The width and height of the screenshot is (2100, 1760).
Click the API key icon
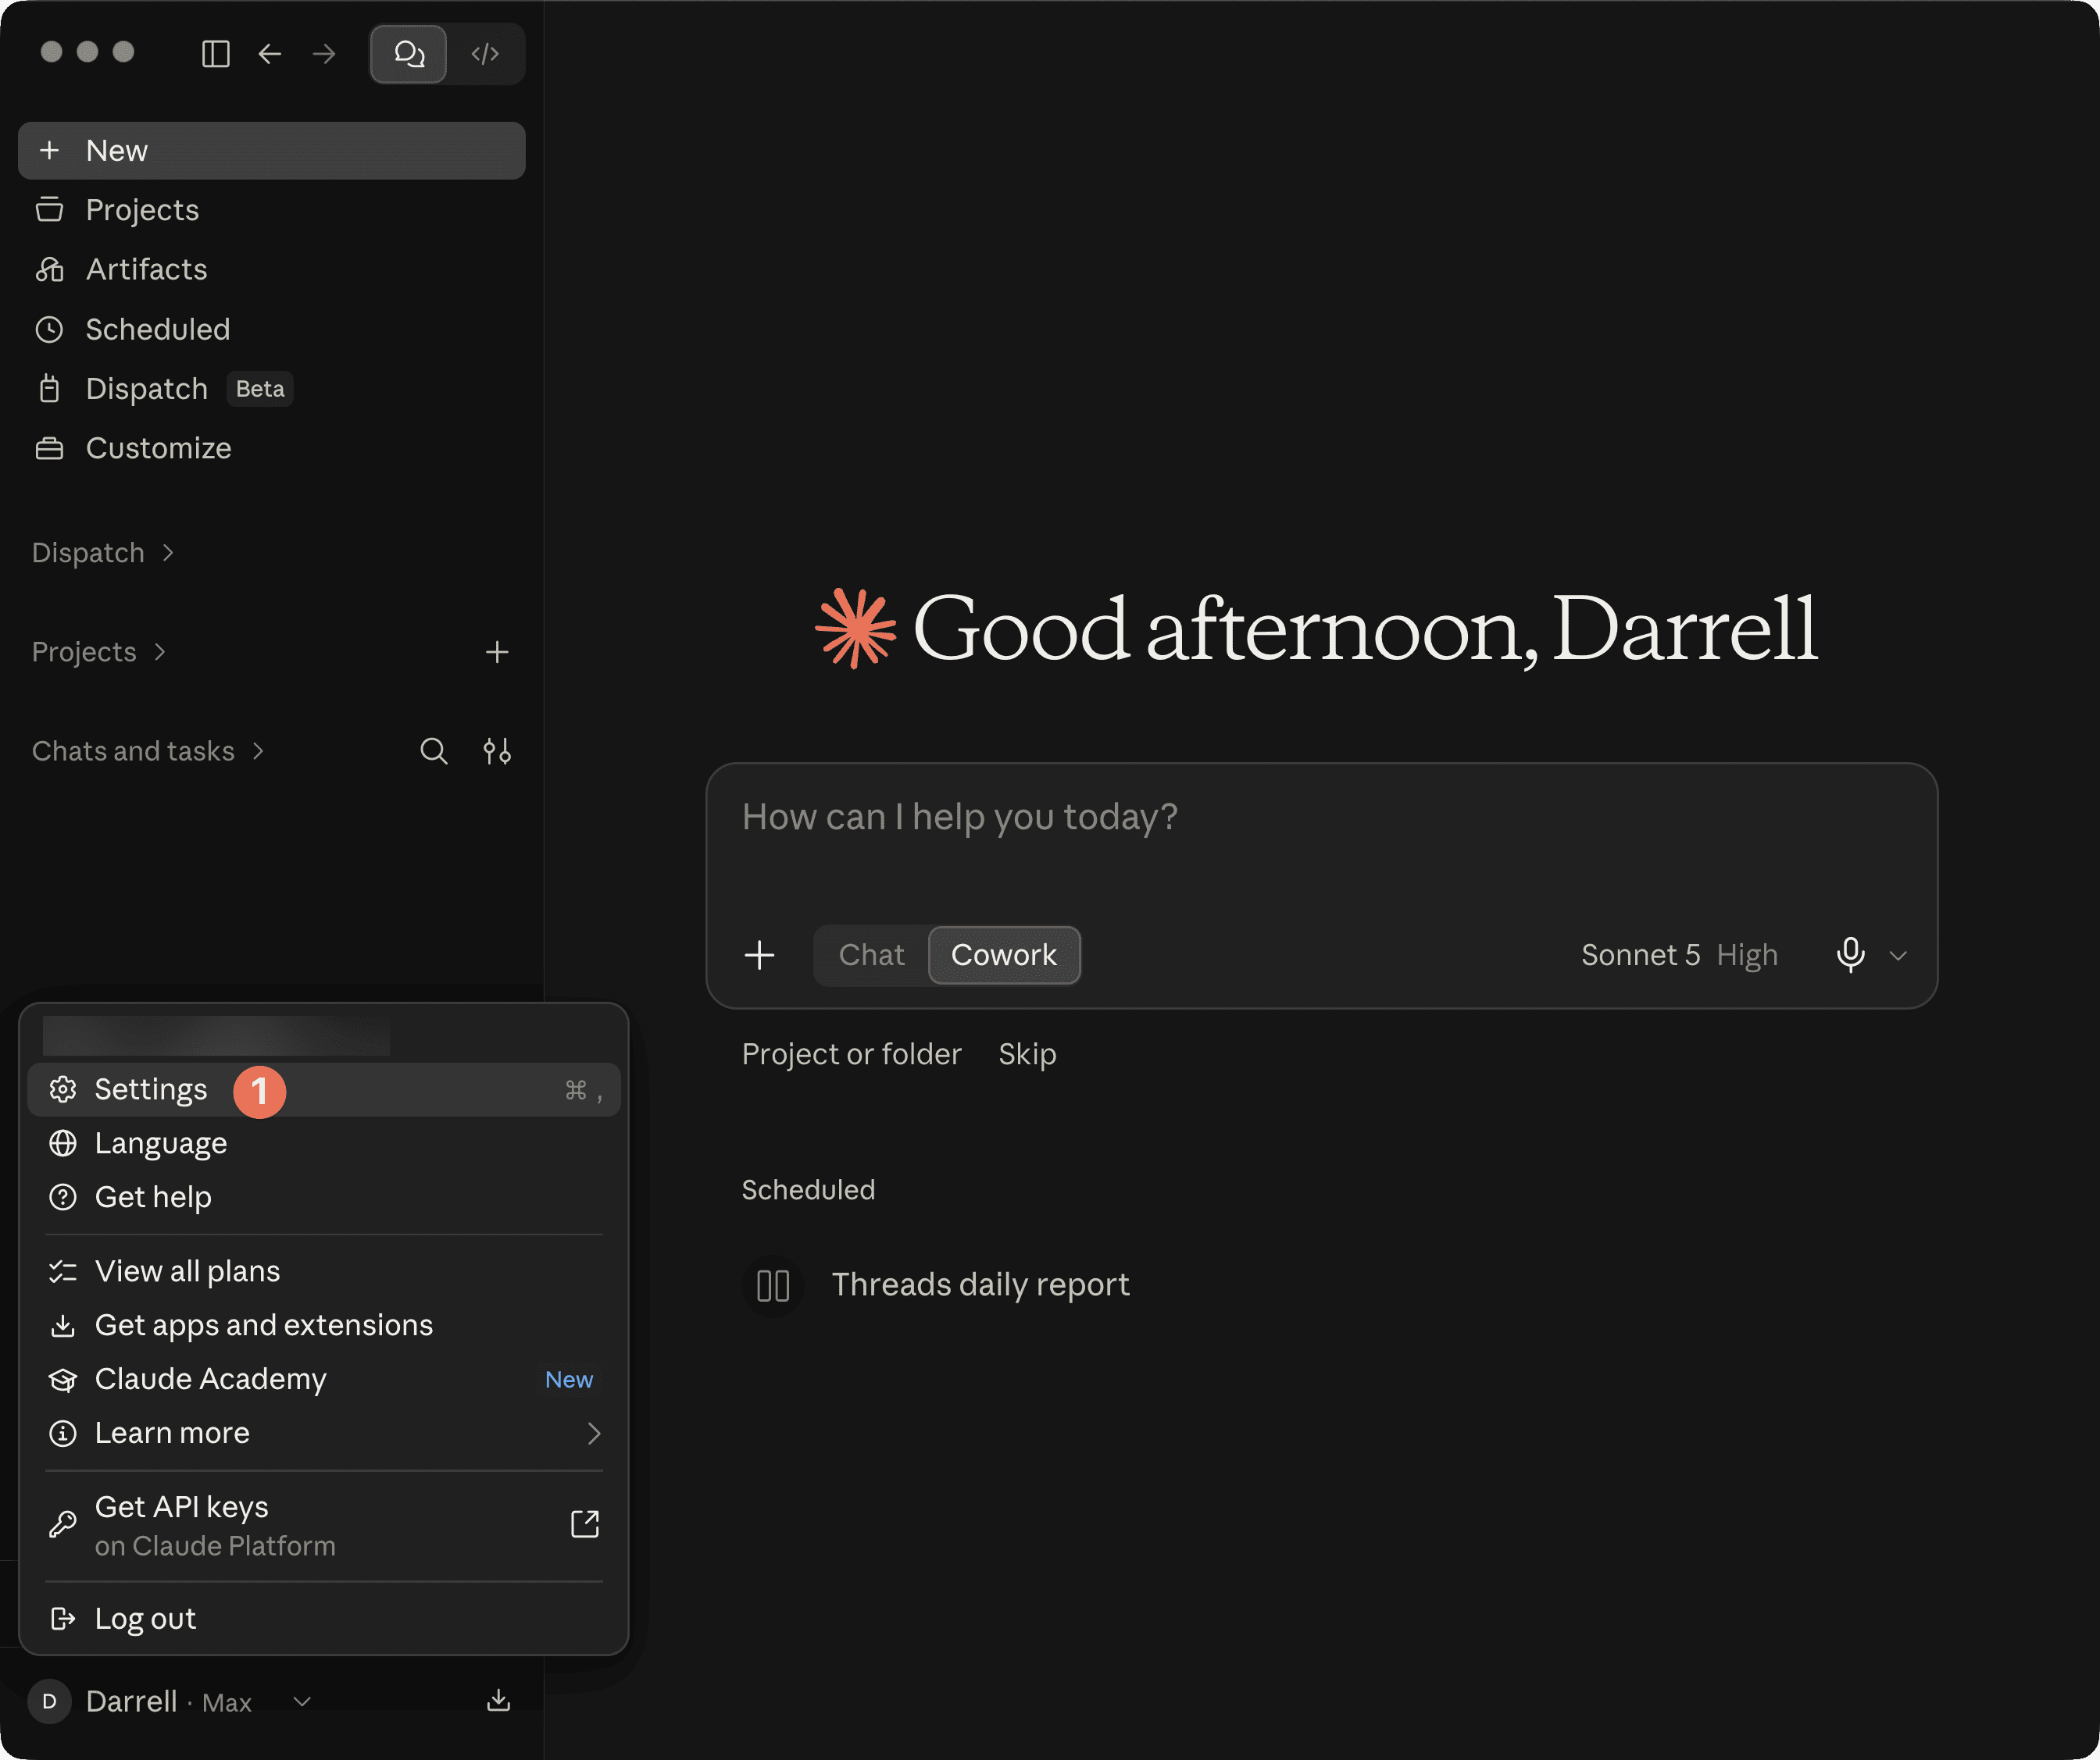pyautogui.click(x=63, y=1524)
